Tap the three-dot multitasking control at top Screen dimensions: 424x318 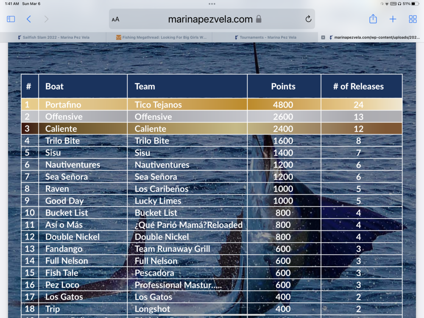point(212,4)
